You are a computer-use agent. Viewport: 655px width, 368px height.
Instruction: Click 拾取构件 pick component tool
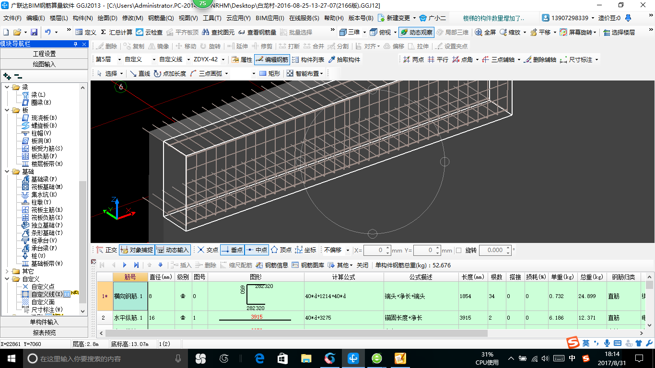point(344,60)
